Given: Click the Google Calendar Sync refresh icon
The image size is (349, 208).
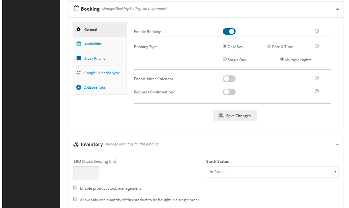Looking at the screenshot, I should (x=79, y=73).
